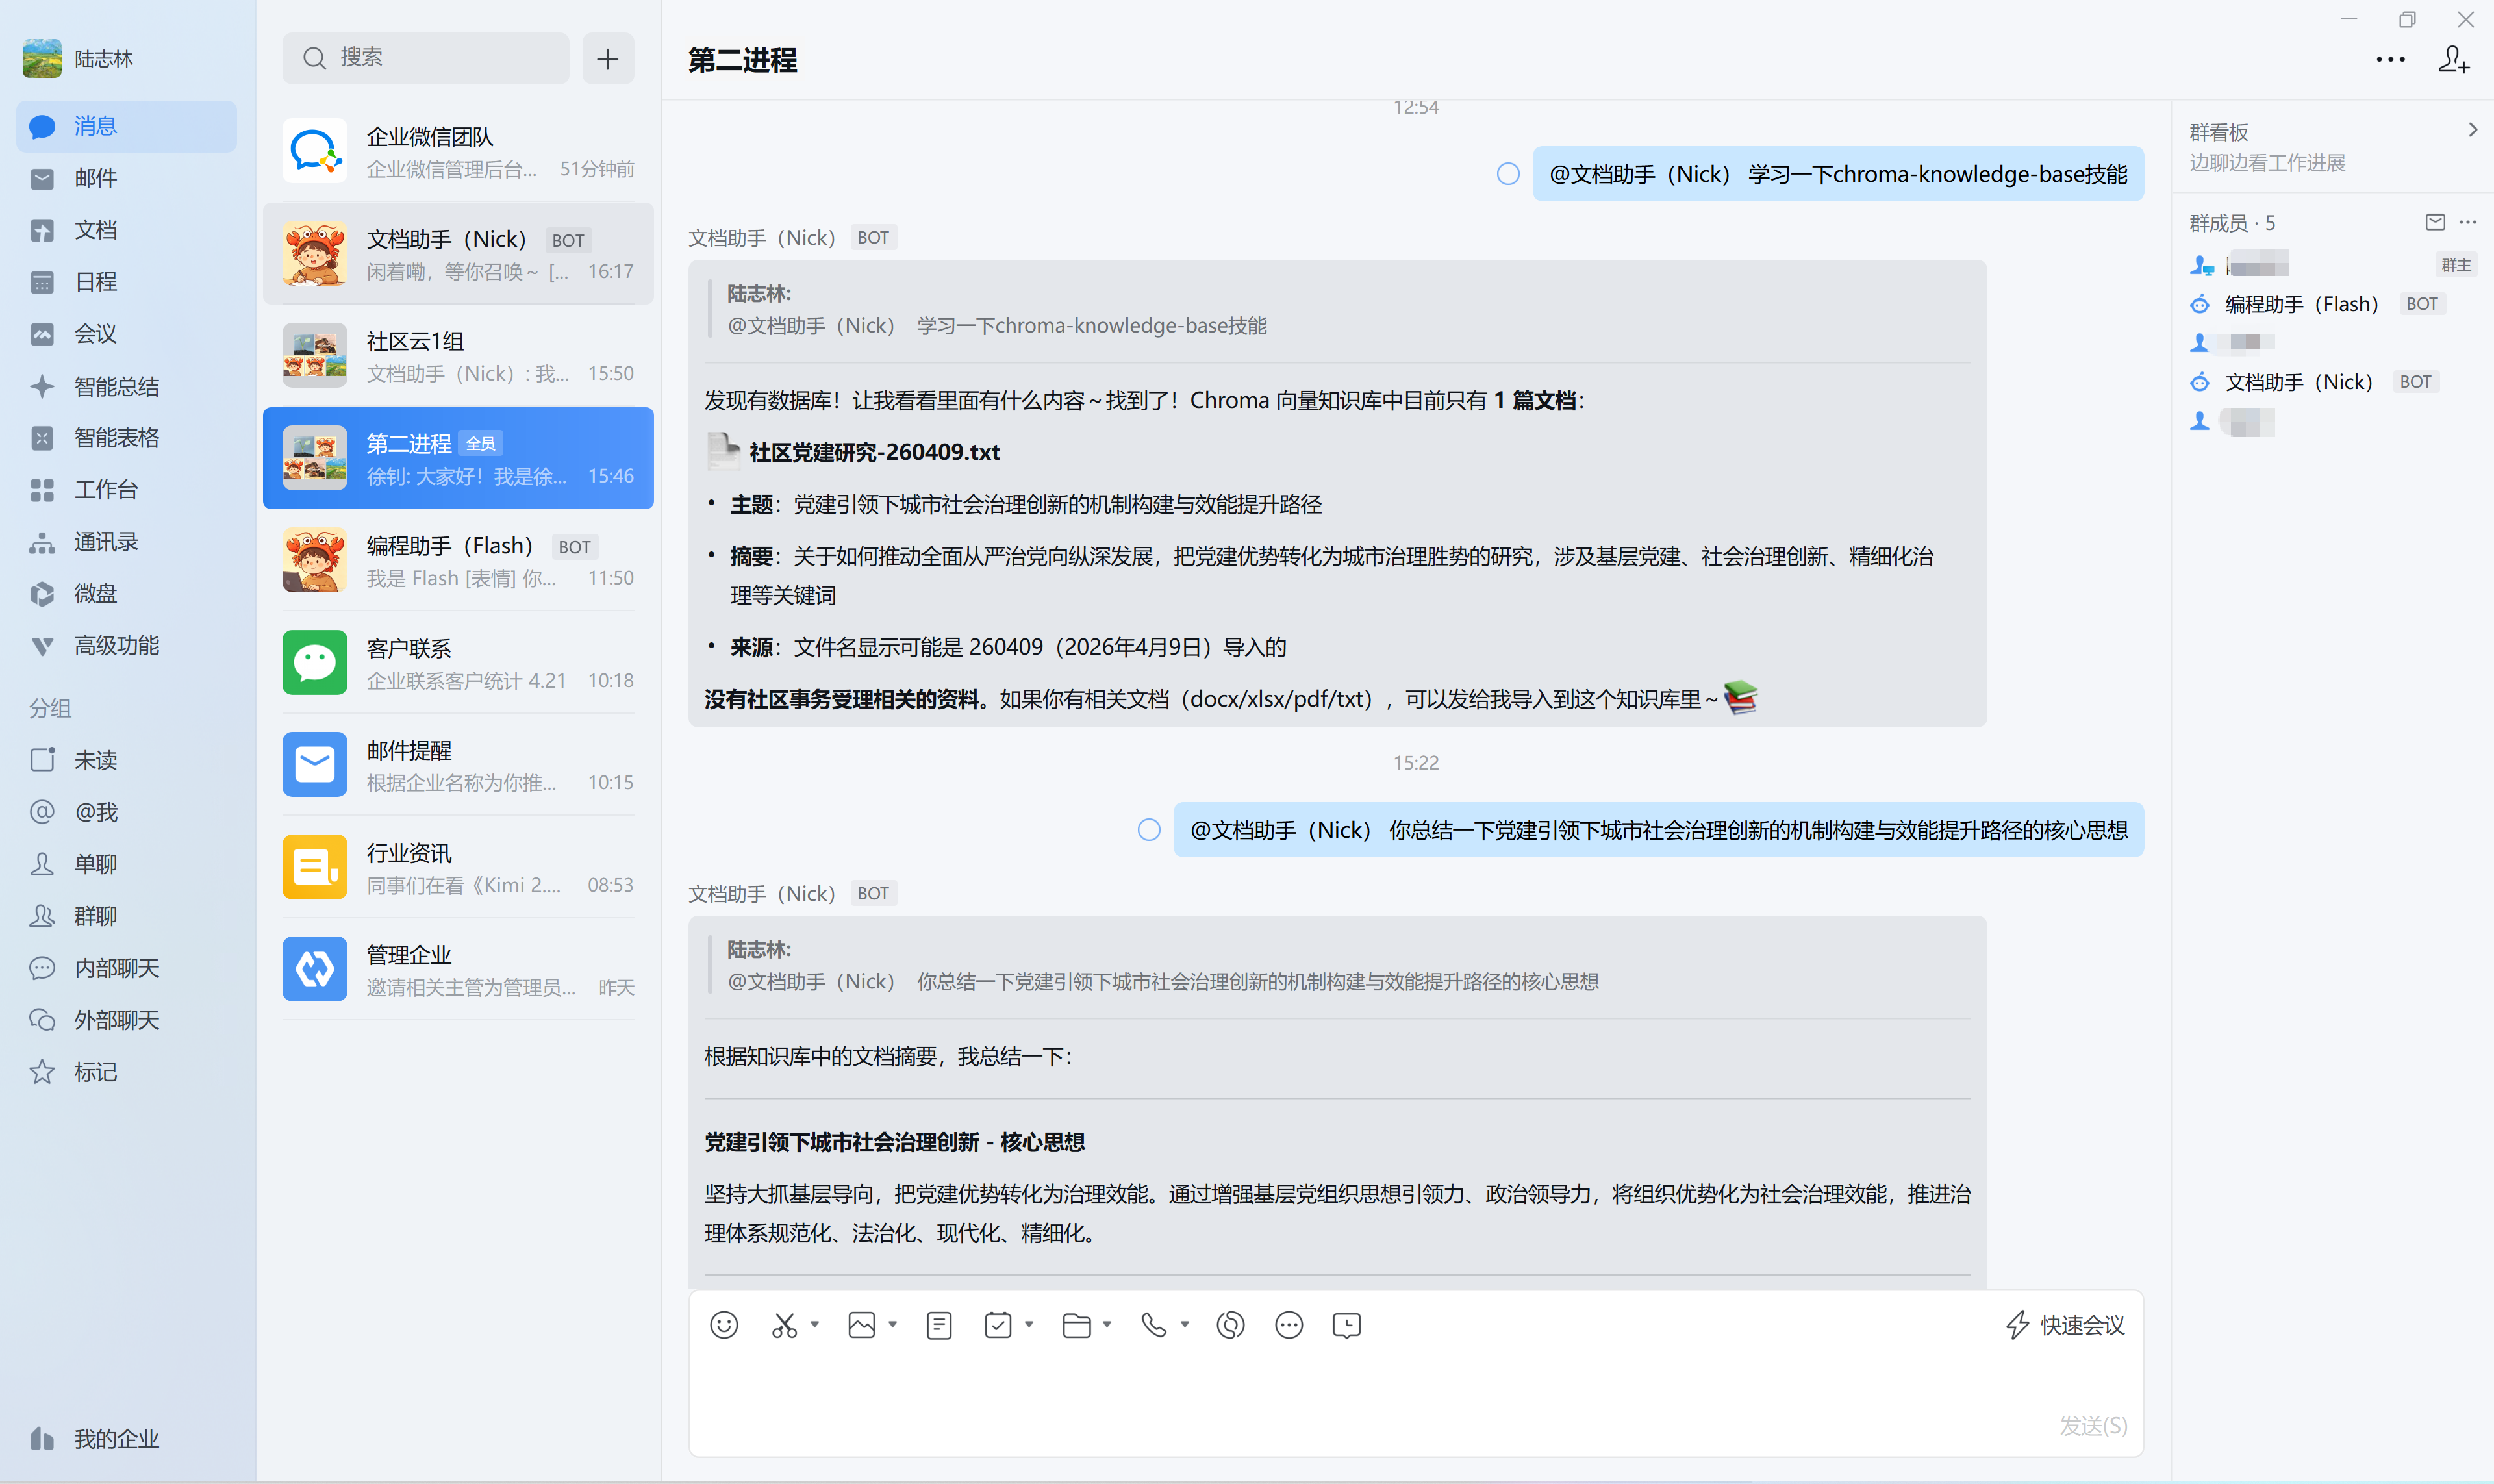This screenshot has width=2494, height=1484.
Task: Open the chat history clock icon
Action: pyautogui.click(x=1347, y=1325)
